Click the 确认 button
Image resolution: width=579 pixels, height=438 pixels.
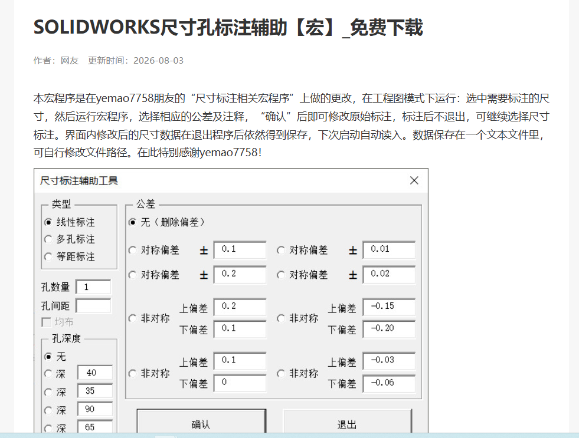coord(201,421)
